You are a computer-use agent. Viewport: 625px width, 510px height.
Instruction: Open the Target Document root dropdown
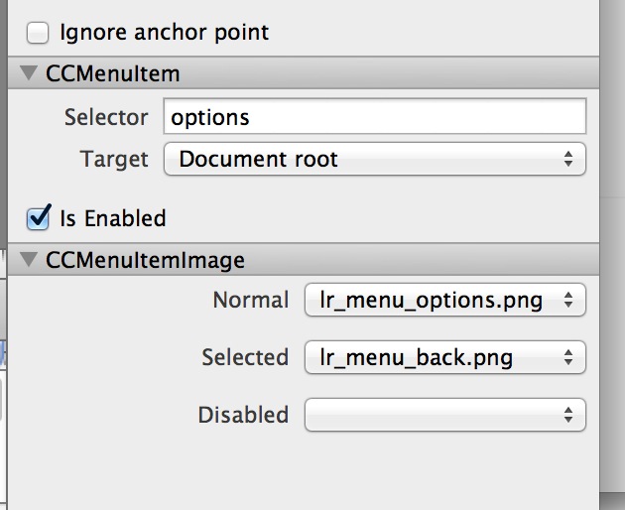pos(375,159)
